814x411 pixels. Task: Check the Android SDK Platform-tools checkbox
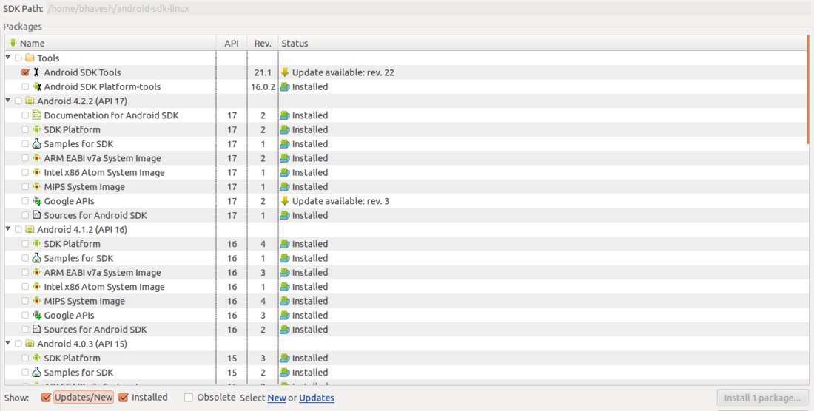pos(25,87)
